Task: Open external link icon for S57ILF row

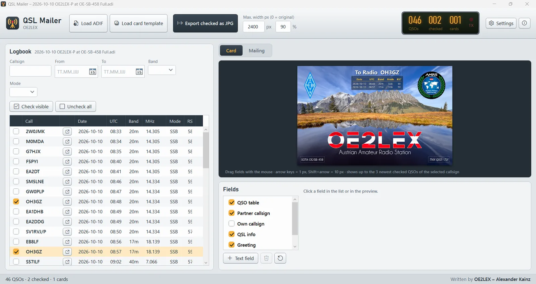Action: [x=67, y=262]
